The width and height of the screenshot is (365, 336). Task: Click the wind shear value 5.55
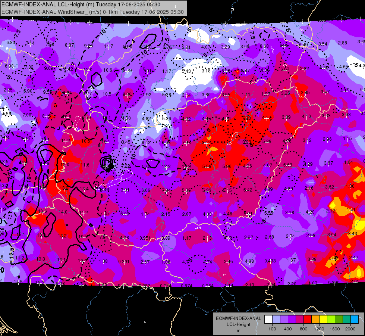[x=269, y=213]
